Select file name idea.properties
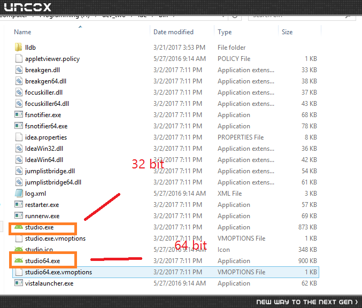 tap(46, 137)
